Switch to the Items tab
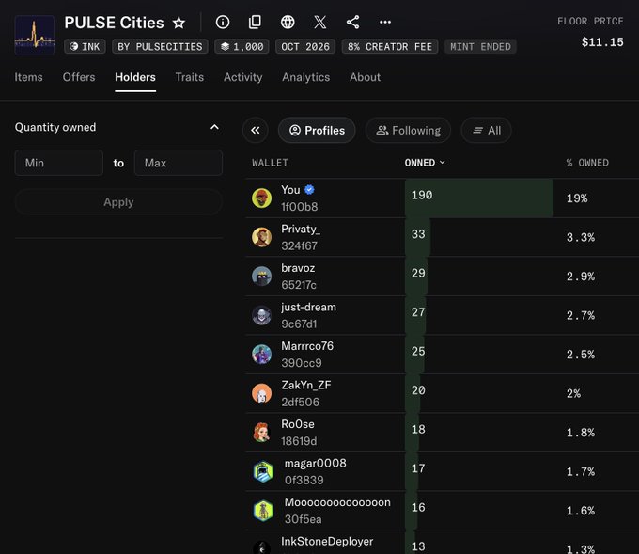 coord(28,77)
